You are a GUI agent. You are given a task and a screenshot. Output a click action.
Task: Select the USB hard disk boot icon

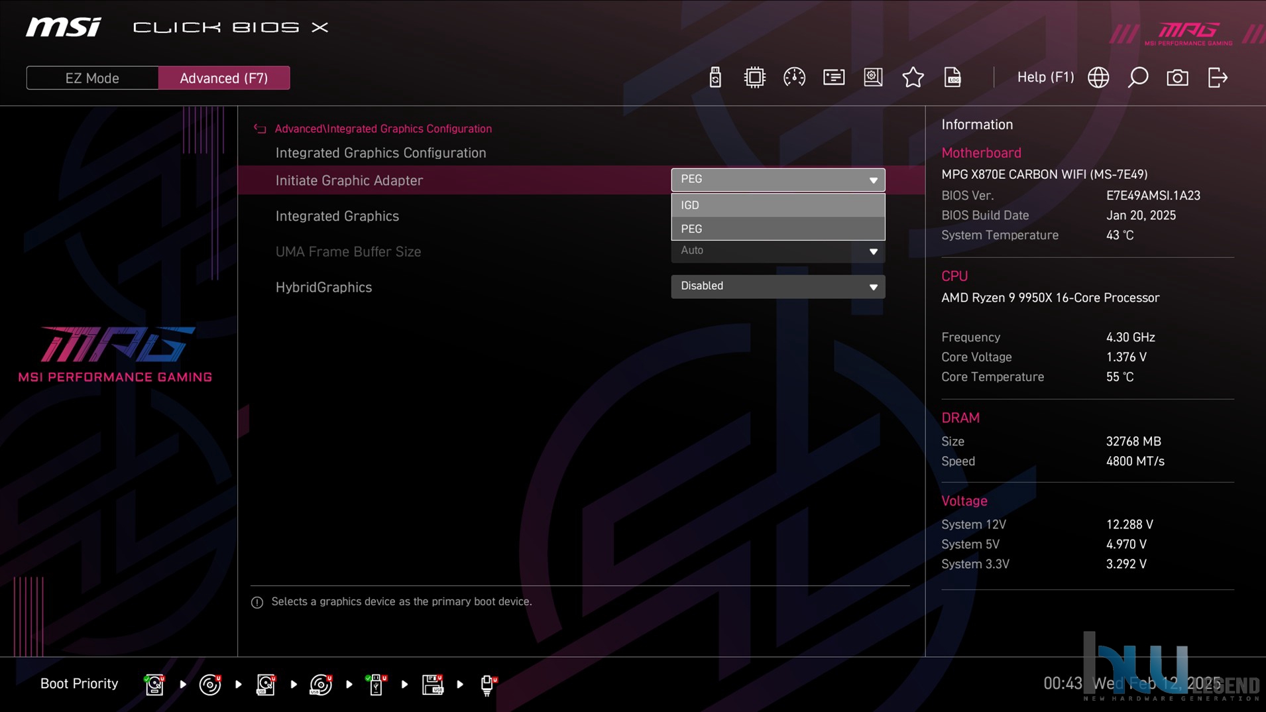pos(266,684)
